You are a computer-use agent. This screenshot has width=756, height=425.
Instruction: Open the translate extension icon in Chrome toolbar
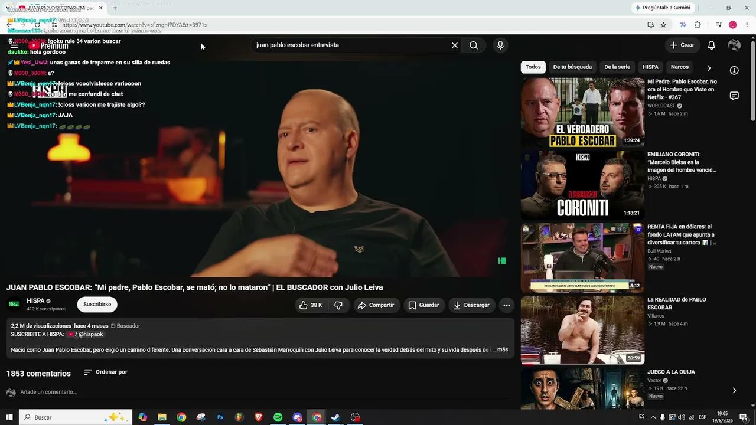coord(683,25)
